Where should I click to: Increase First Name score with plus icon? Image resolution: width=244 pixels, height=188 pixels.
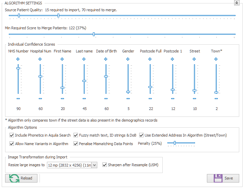(x=62, y=59)
